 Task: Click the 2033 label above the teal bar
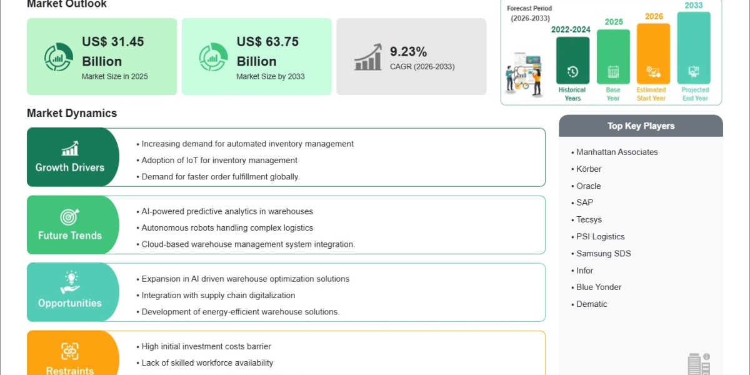click(694, 6)
